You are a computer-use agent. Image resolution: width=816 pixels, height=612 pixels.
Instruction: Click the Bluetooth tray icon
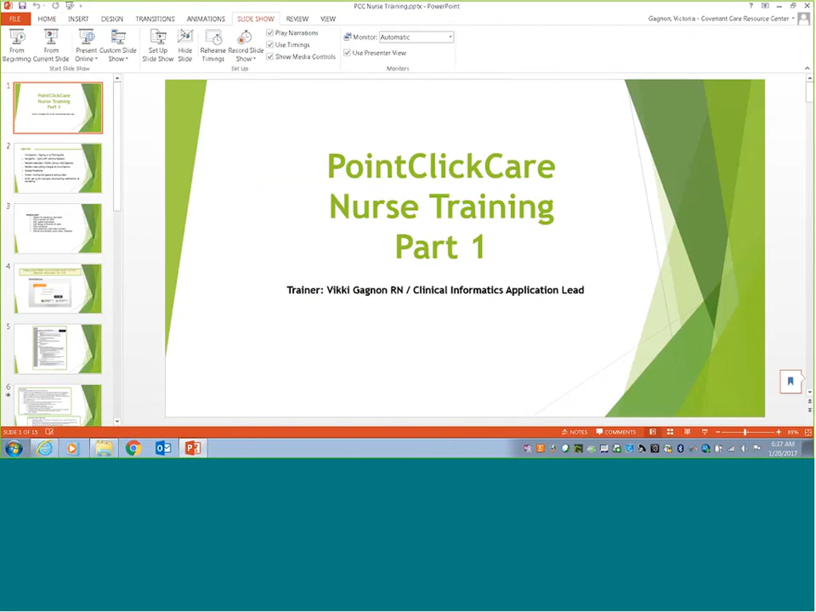(681, 448)
